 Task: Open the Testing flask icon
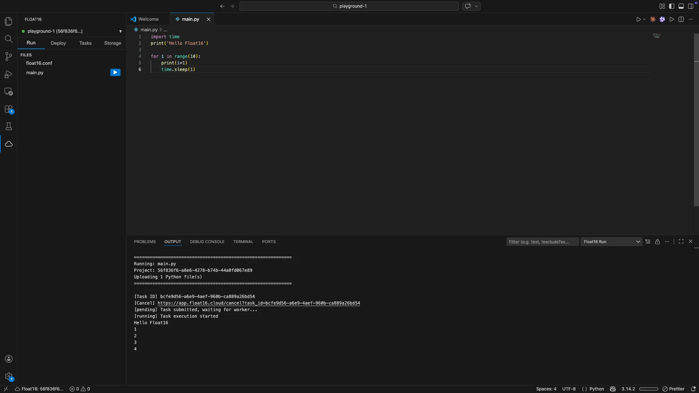pyautogui.click(x=9, y=126)
